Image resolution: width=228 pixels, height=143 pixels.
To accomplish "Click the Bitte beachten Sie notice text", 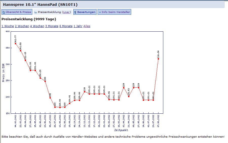I will [113, 137].
